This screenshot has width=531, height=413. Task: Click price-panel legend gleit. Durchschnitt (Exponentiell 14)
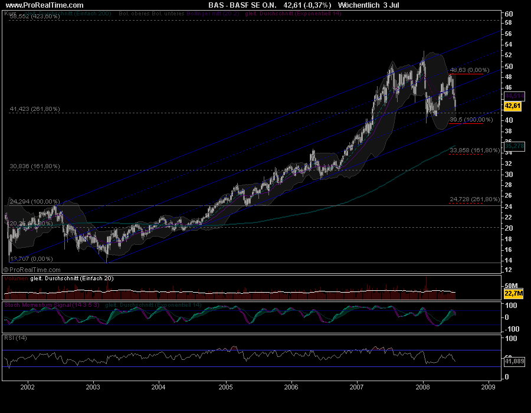pos(293,14)
